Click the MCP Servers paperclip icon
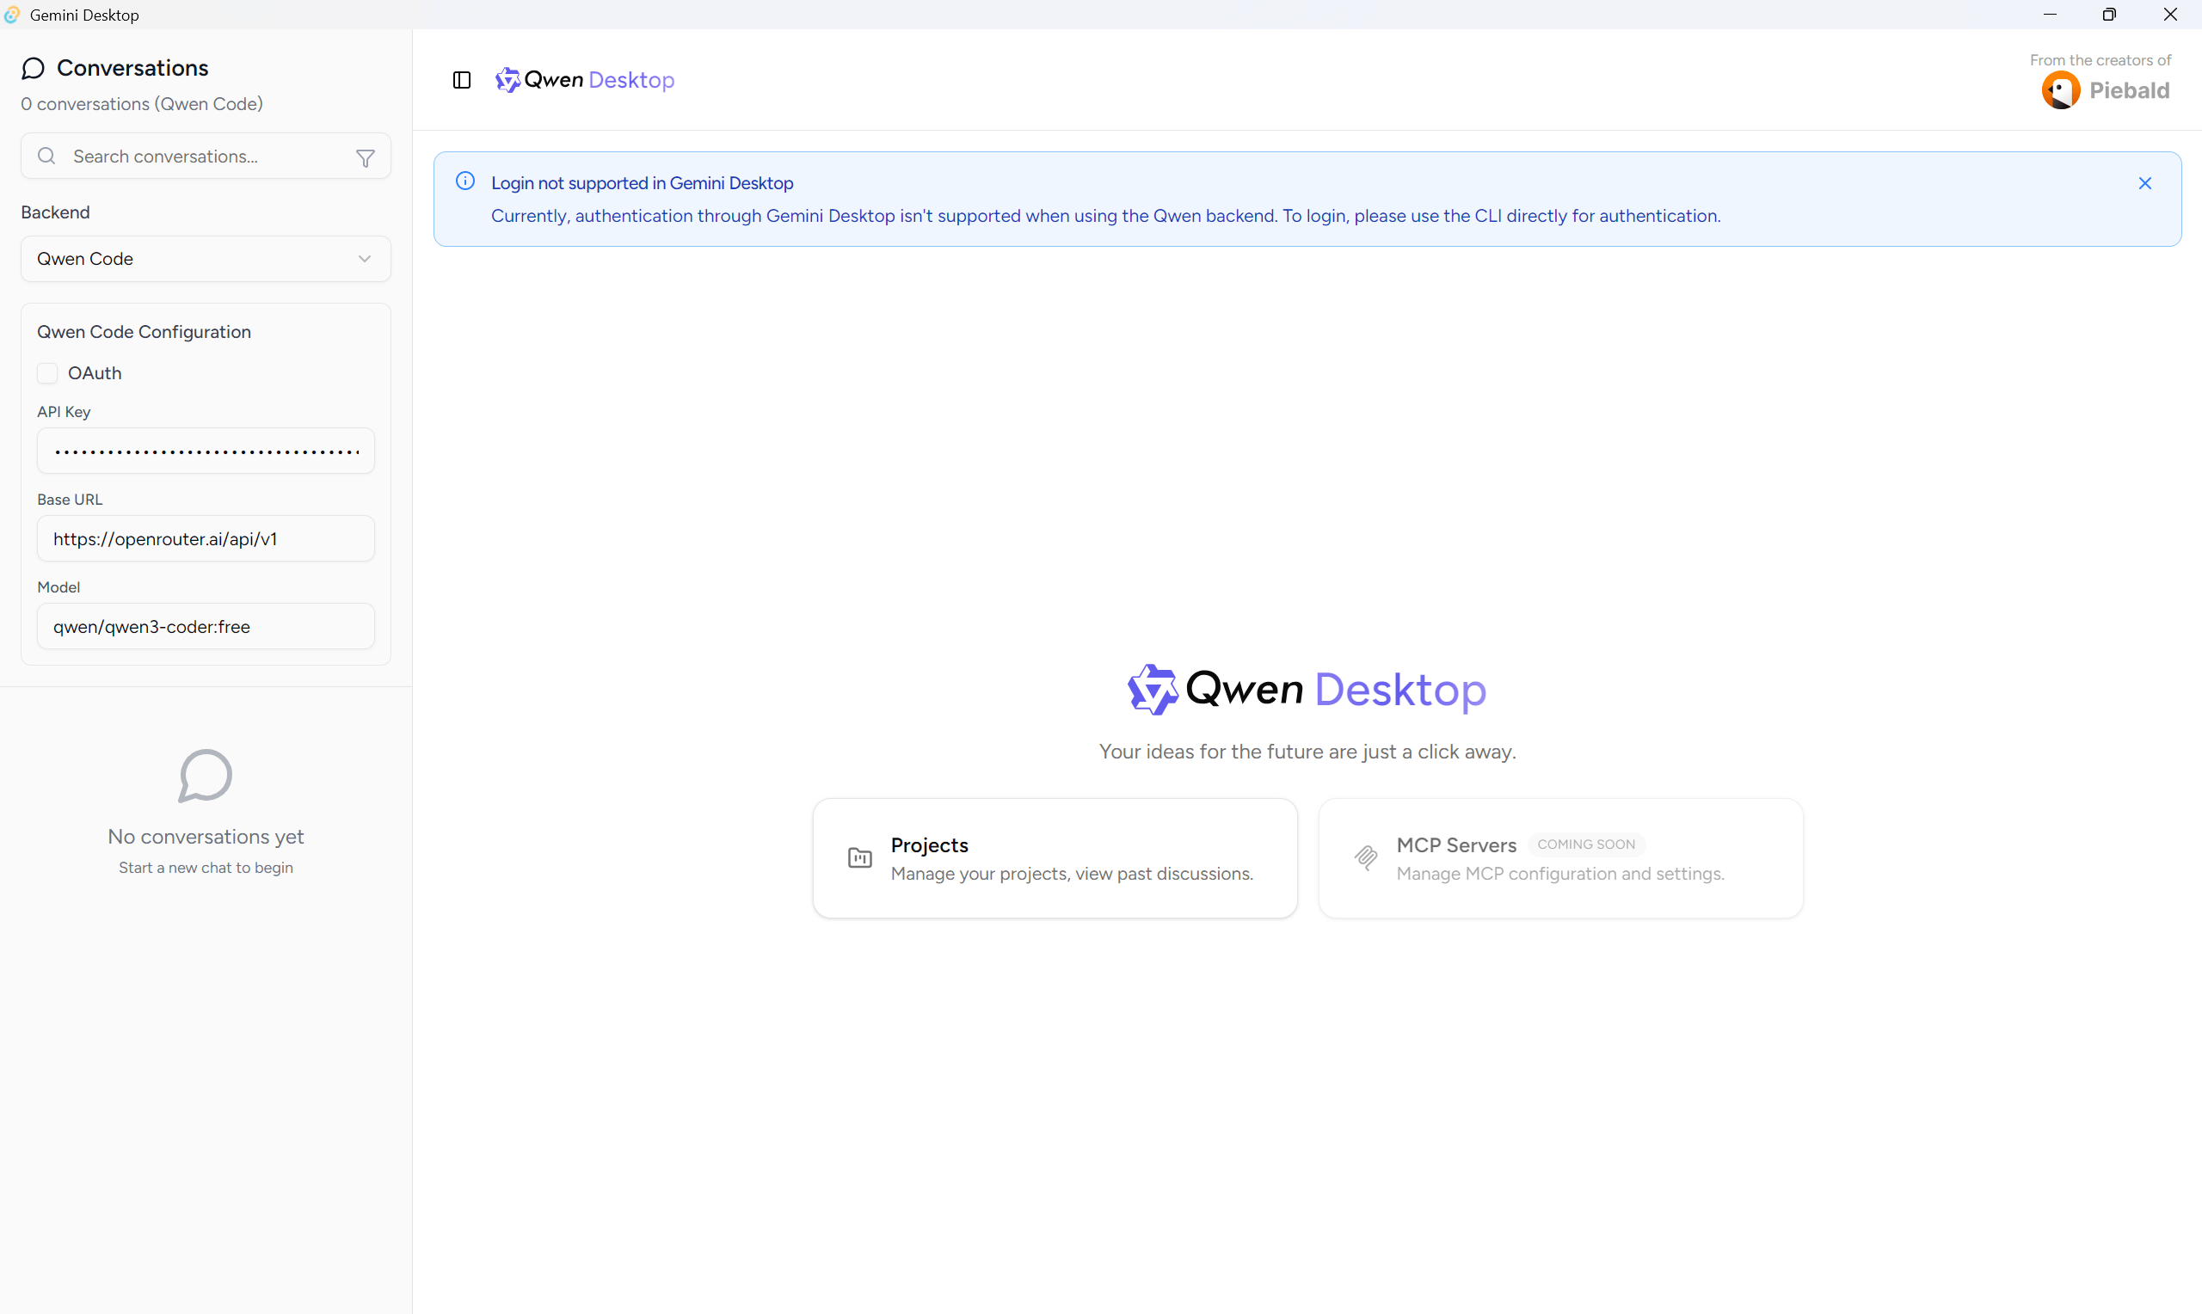The image size is (2202, 1314). [1365, 857]
